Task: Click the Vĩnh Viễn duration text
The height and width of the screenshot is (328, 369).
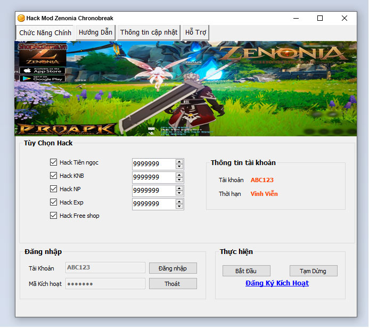Action: tap(264, 194)
